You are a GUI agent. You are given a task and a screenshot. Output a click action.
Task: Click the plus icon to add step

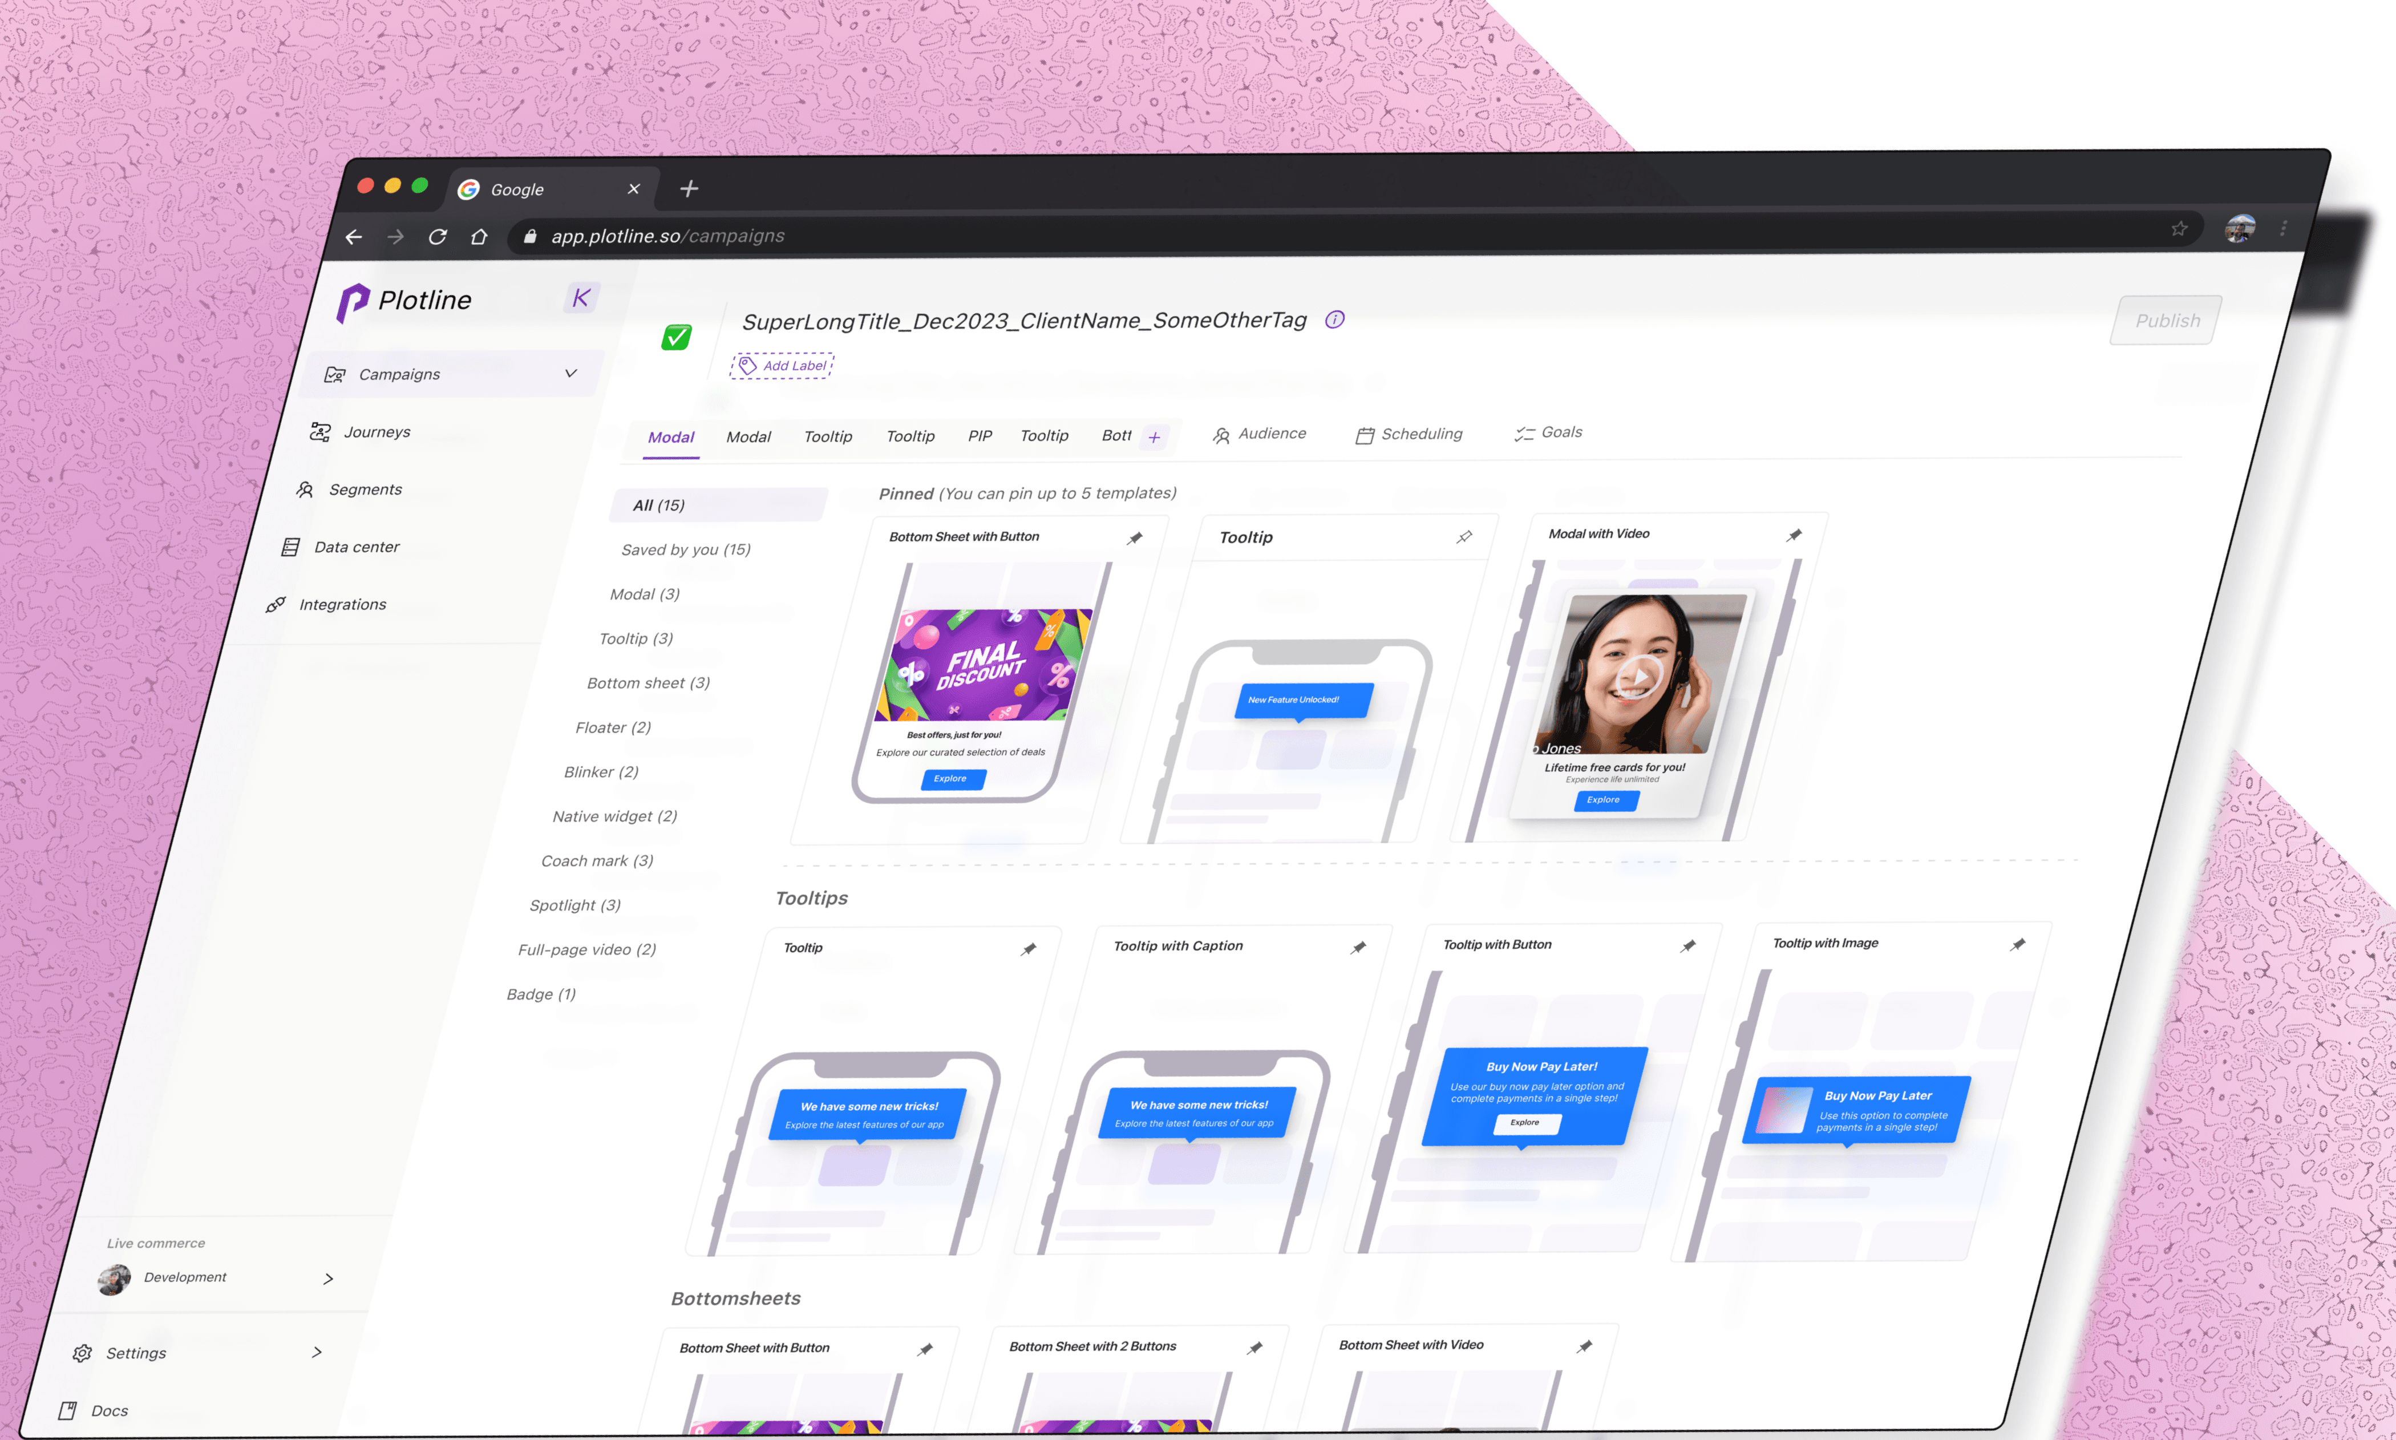[1154, 438]
